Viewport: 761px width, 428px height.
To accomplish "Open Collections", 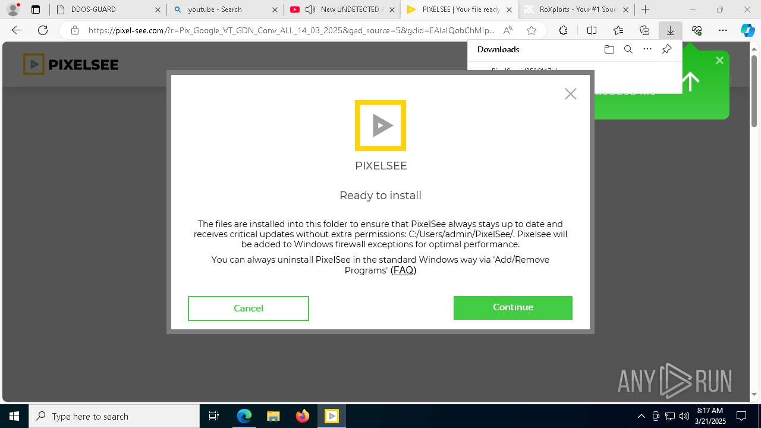I will 644,30.
